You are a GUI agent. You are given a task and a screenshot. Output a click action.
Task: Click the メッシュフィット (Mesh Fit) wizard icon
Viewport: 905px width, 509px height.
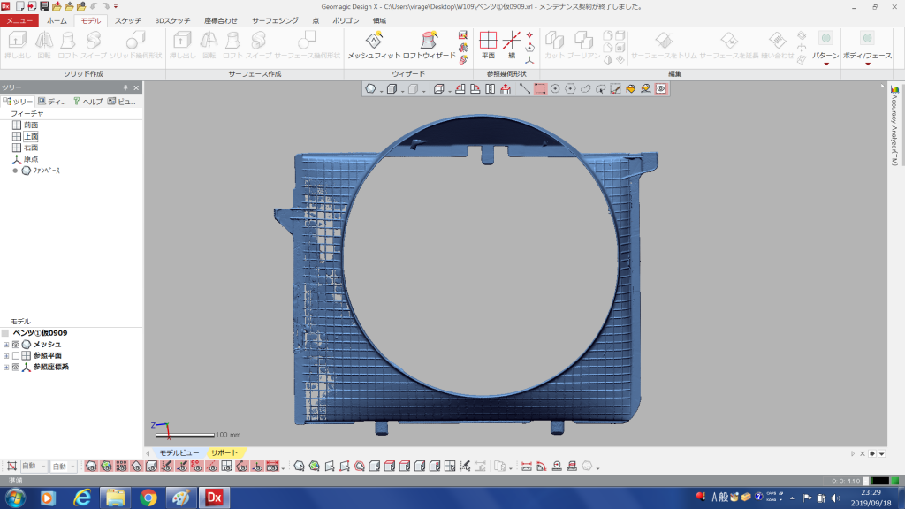[x=374, y=42]
